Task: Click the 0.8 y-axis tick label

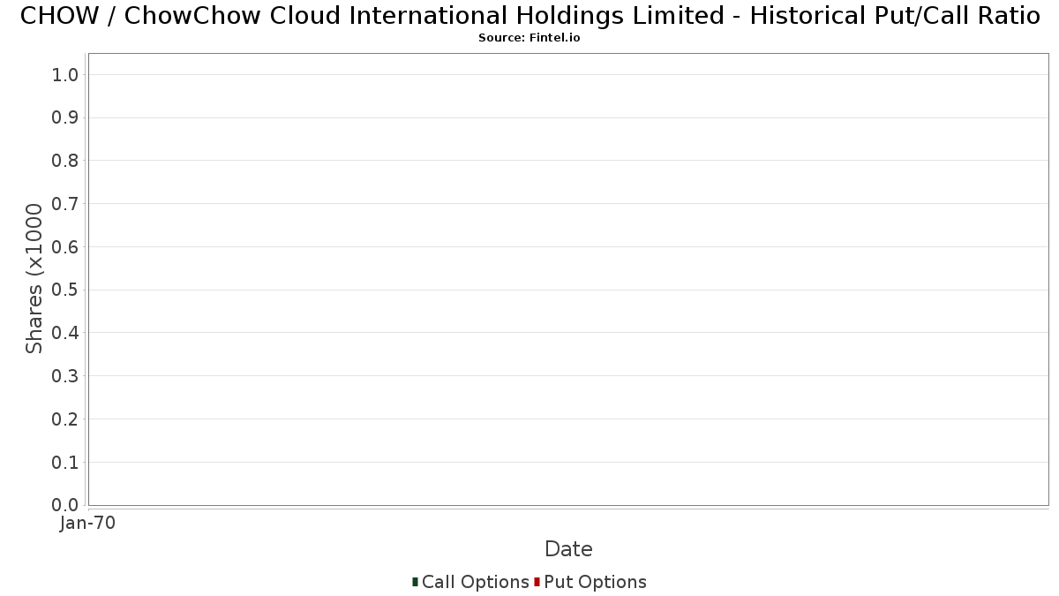Action: coord(66,161)
